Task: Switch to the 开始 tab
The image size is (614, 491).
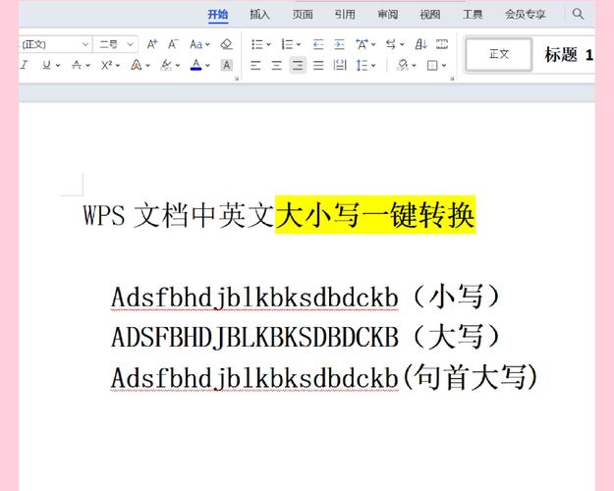Action: point(218,15)
